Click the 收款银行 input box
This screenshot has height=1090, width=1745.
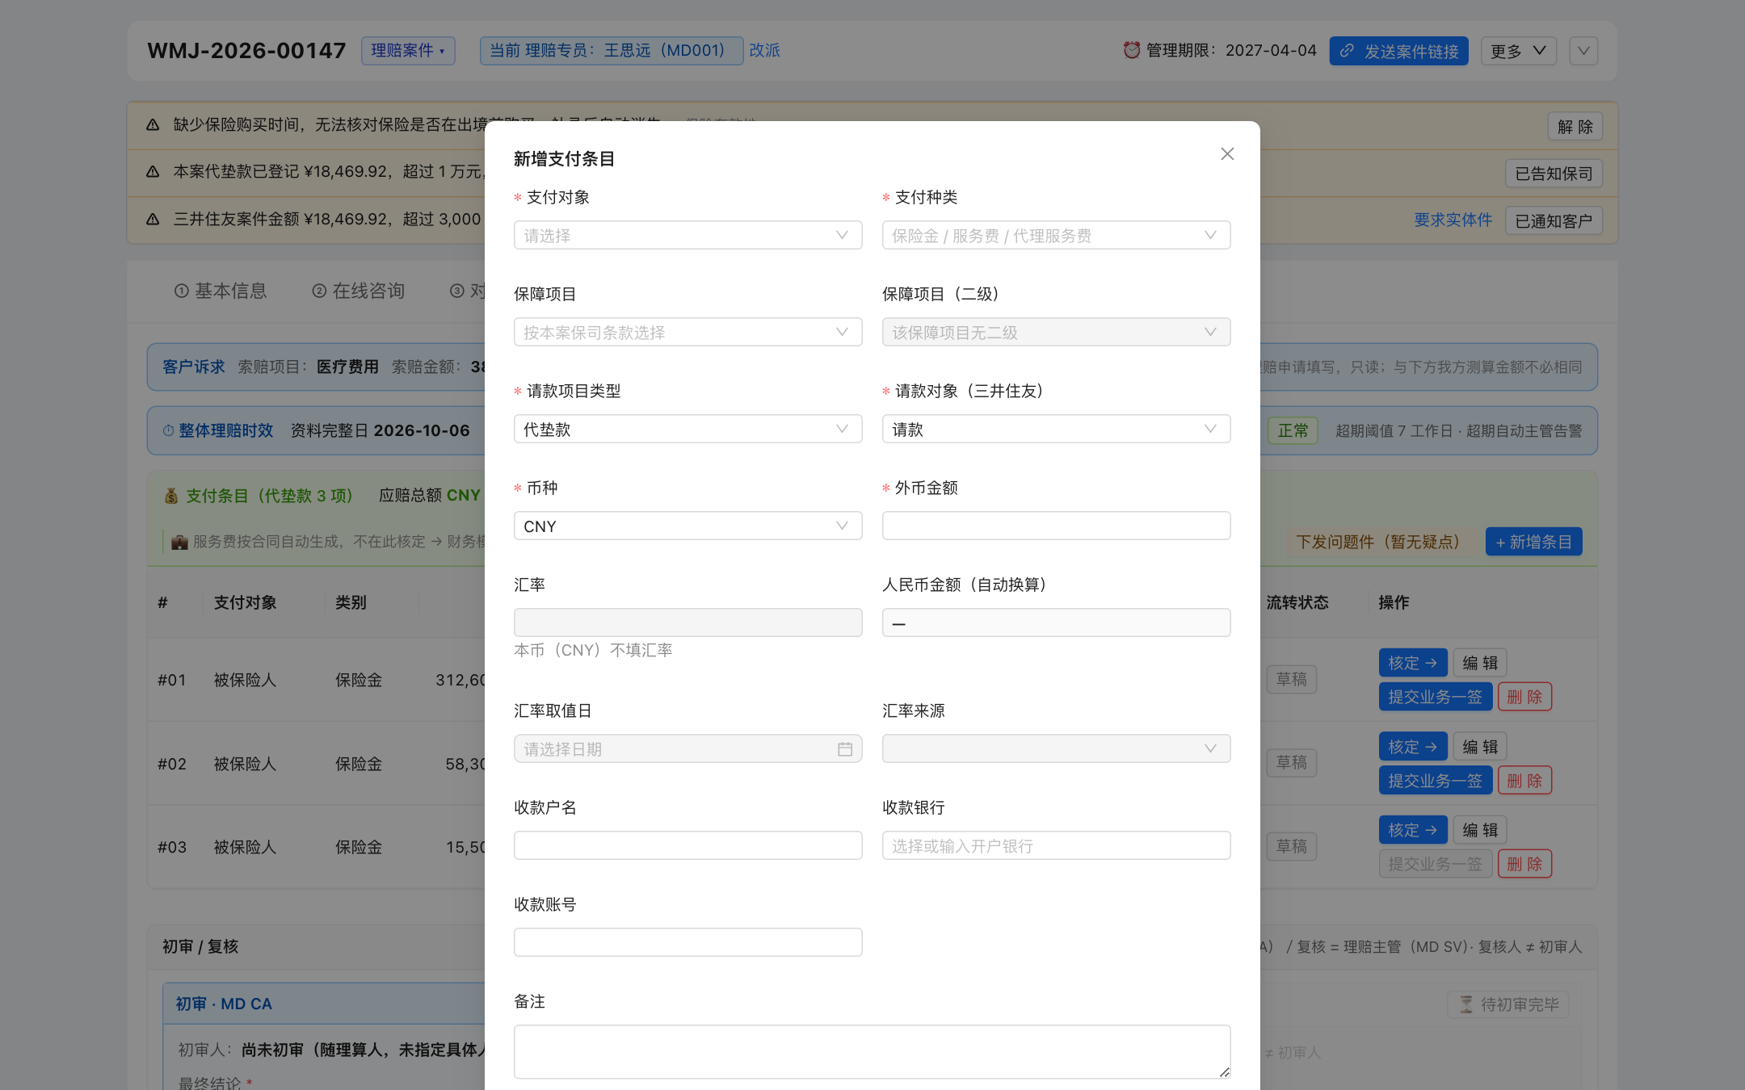coord(1056,845)
